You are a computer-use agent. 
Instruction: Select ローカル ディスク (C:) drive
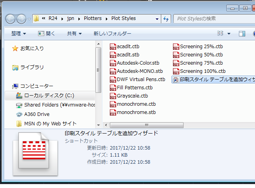49,96
